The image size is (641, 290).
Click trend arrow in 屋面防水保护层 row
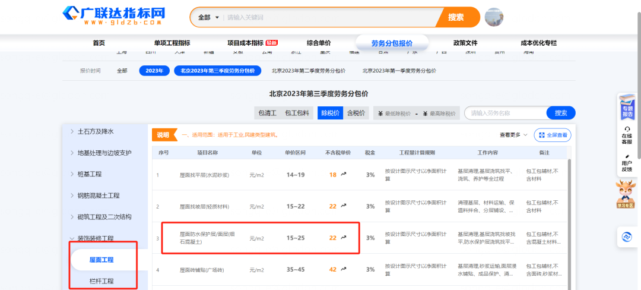344,237
